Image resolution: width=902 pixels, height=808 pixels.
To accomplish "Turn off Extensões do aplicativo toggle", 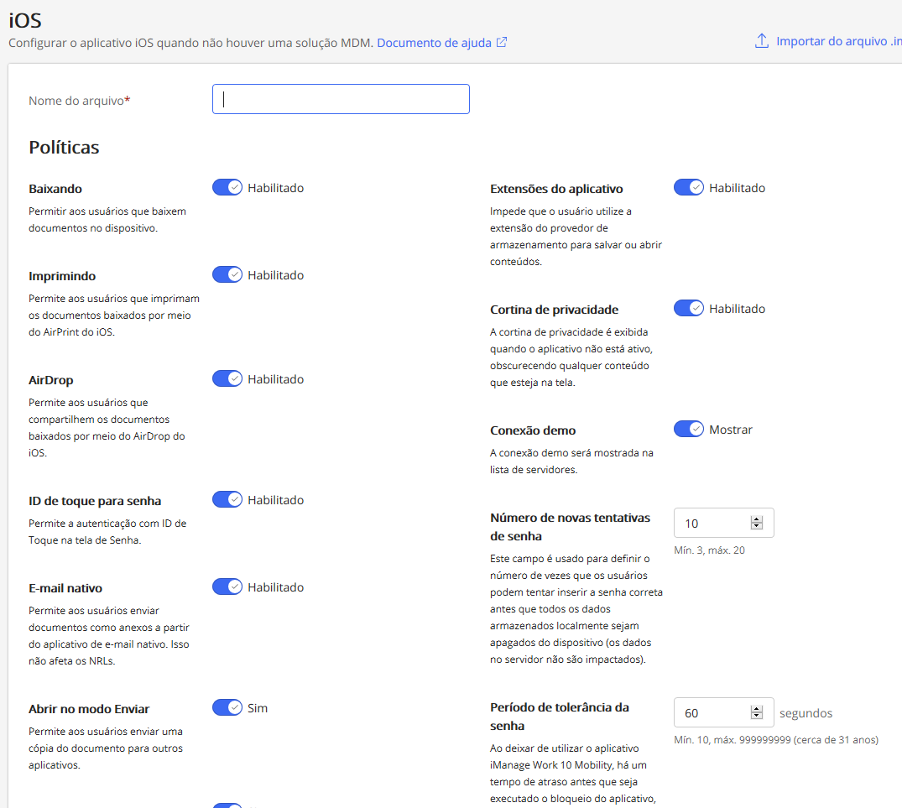I will pos(689,187).
